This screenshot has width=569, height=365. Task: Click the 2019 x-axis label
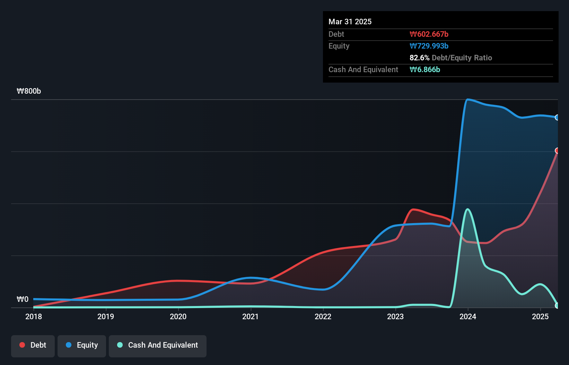[106, 316]
